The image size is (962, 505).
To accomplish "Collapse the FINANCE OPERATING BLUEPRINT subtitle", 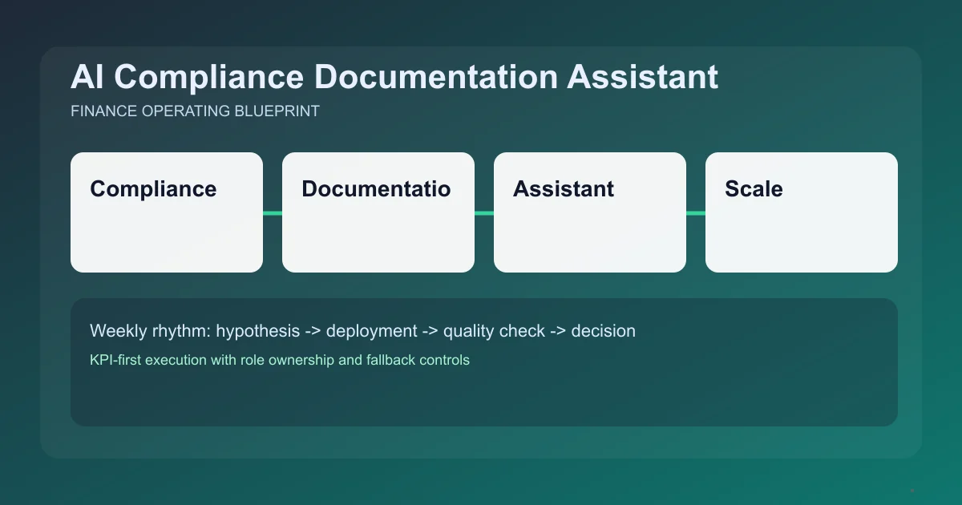I will click(195, 111).
